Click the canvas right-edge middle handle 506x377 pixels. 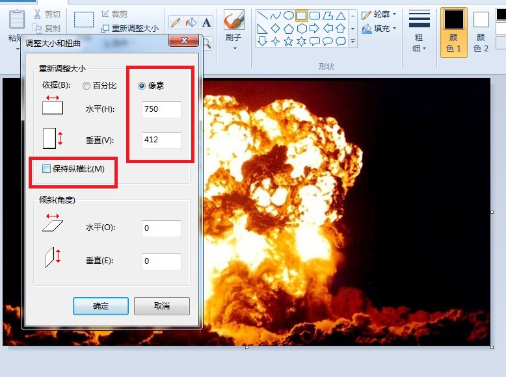pyautogui.click(x=492, y=212)
